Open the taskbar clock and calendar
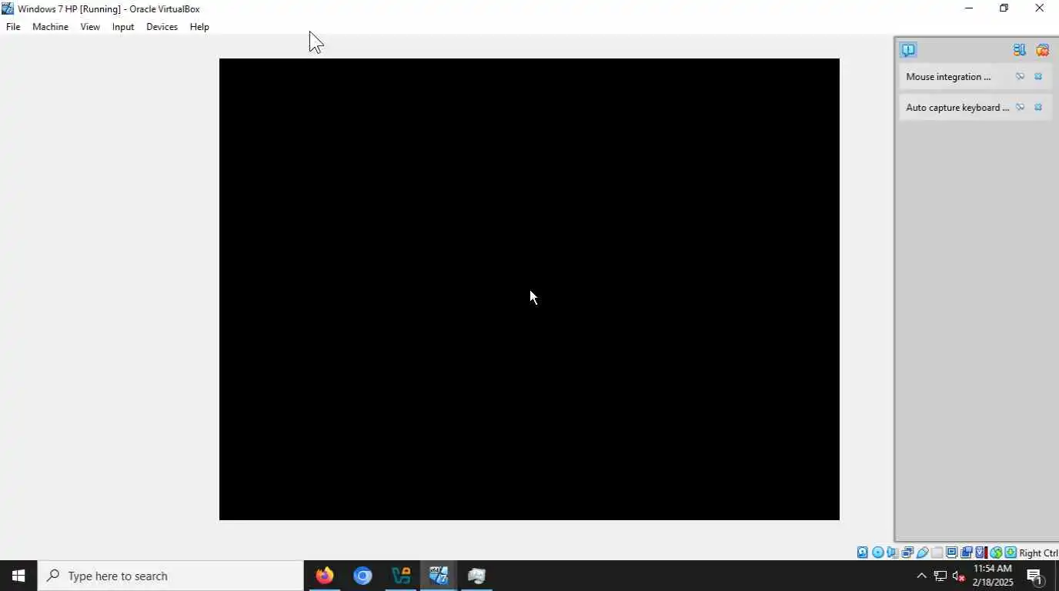The width and height of the screenshot is (1059, 591). (x=993, y=576)
